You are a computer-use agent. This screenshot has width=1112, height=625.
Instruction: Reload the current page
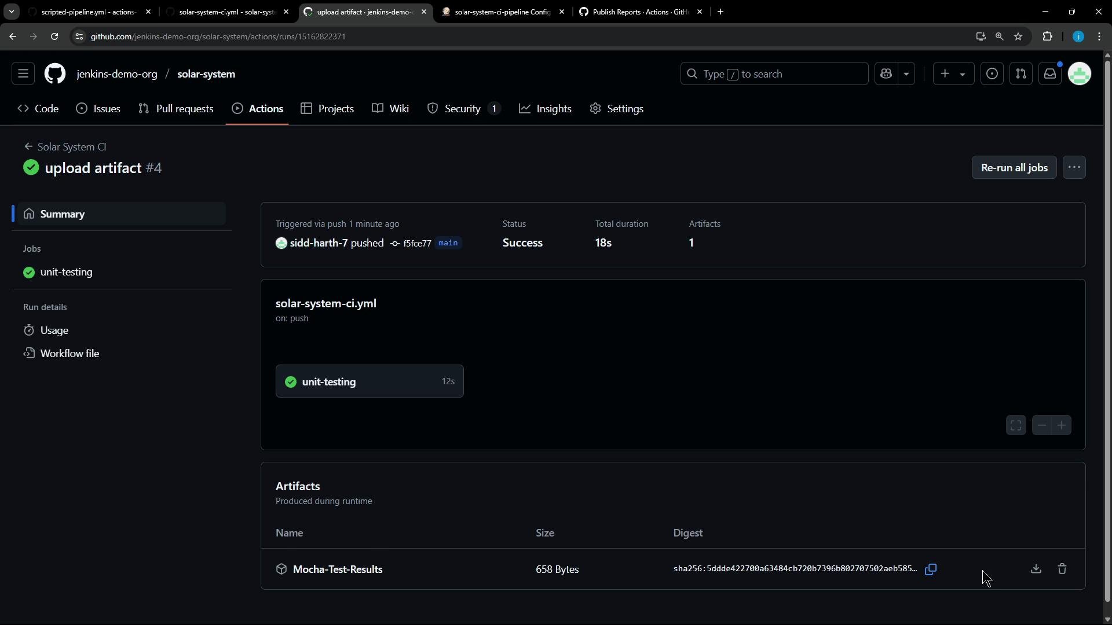pyautogui.click(x=54, y=36)
